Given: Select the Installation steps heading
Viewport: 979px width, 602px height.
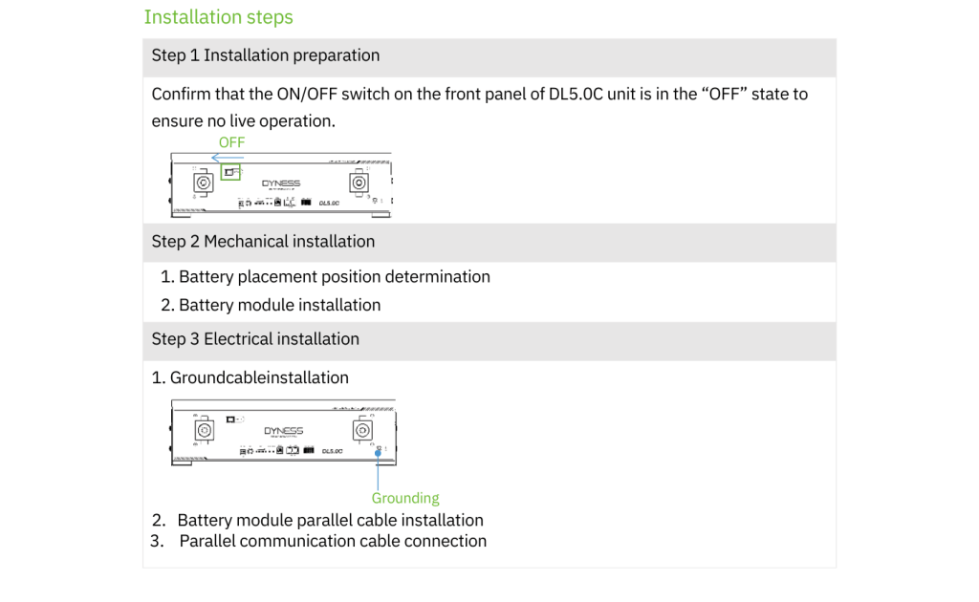Looking at the screenshot, I should [x=218, y=17].
